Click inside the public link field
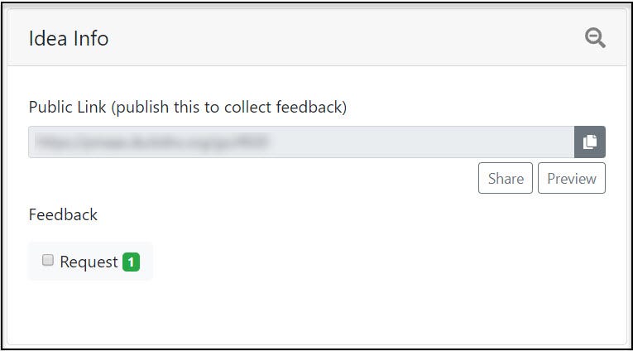The image size is (633, 351). [301, 142]
